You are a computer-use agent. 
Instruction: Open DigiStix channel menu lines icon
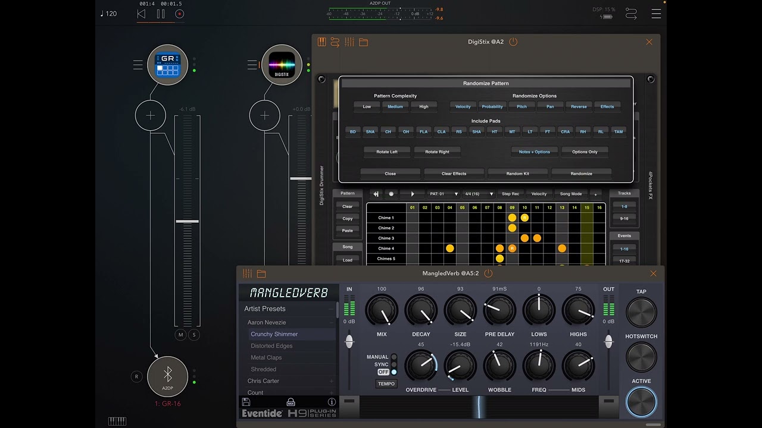[x=252, y=65]
